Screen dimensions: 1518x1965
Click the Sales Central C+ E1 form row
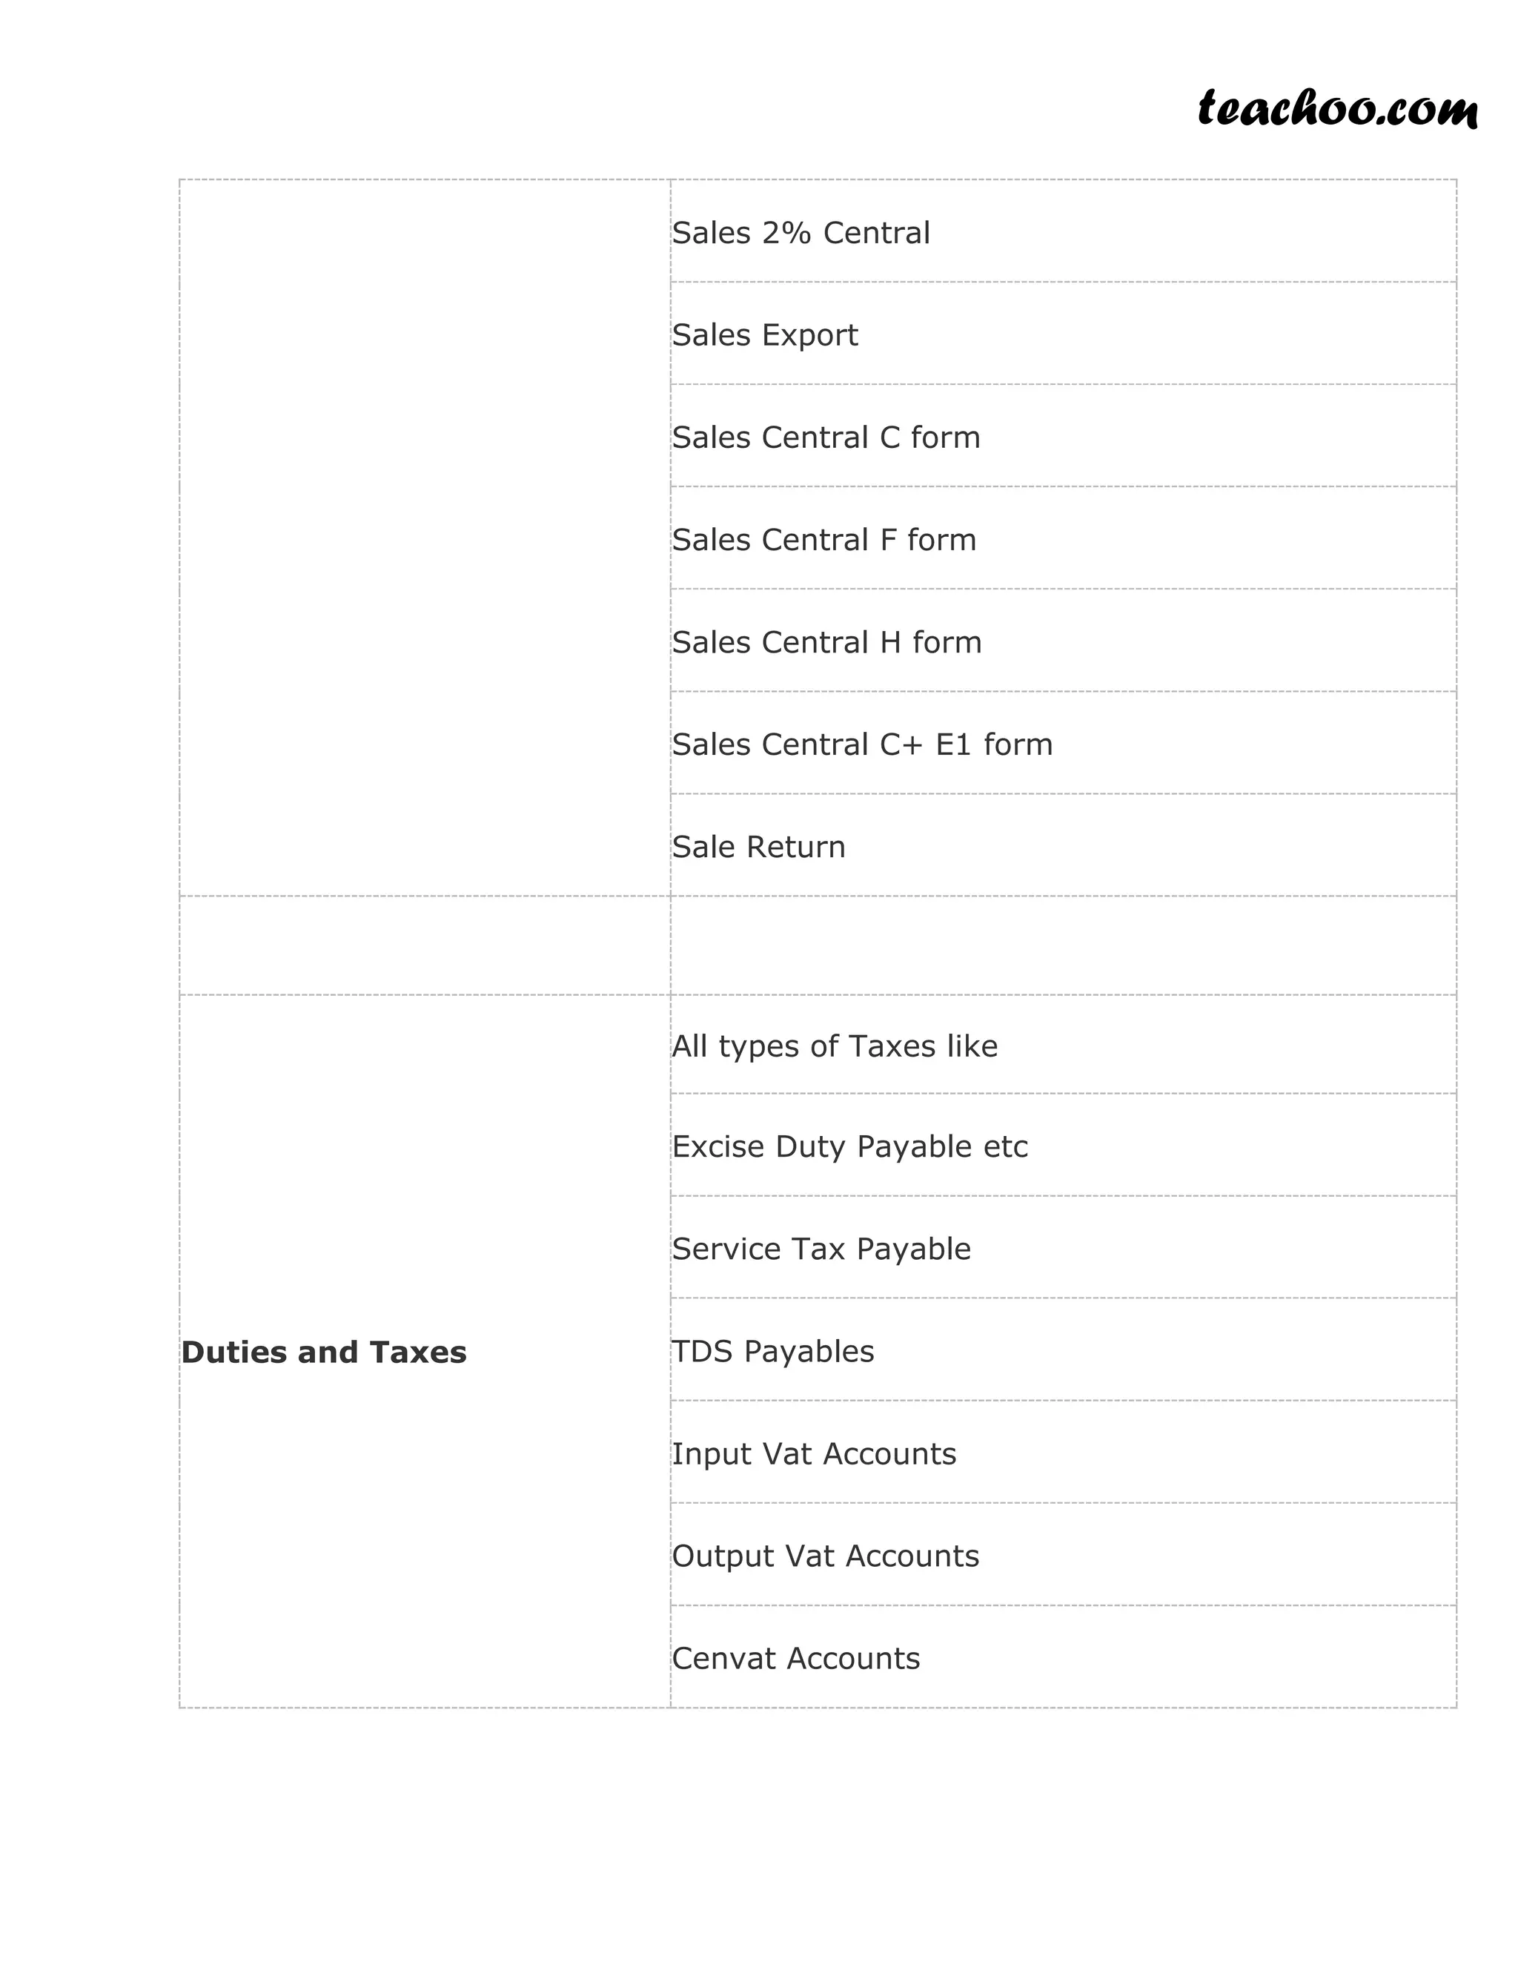(861, 745)
